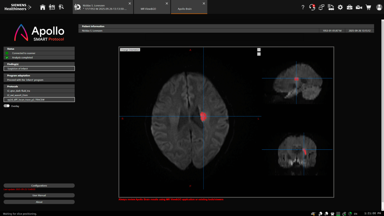
Task: Open the patient registration icon
Action: tap(52, 7)
